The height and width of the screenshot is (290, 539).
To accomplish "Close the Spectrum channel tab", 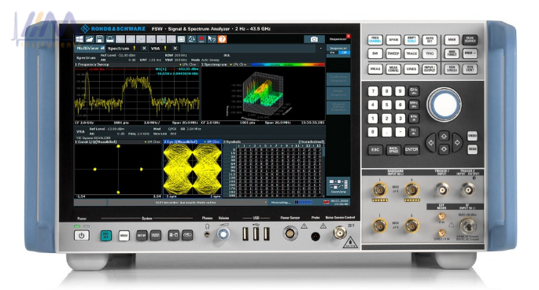I will pos(144,49).
